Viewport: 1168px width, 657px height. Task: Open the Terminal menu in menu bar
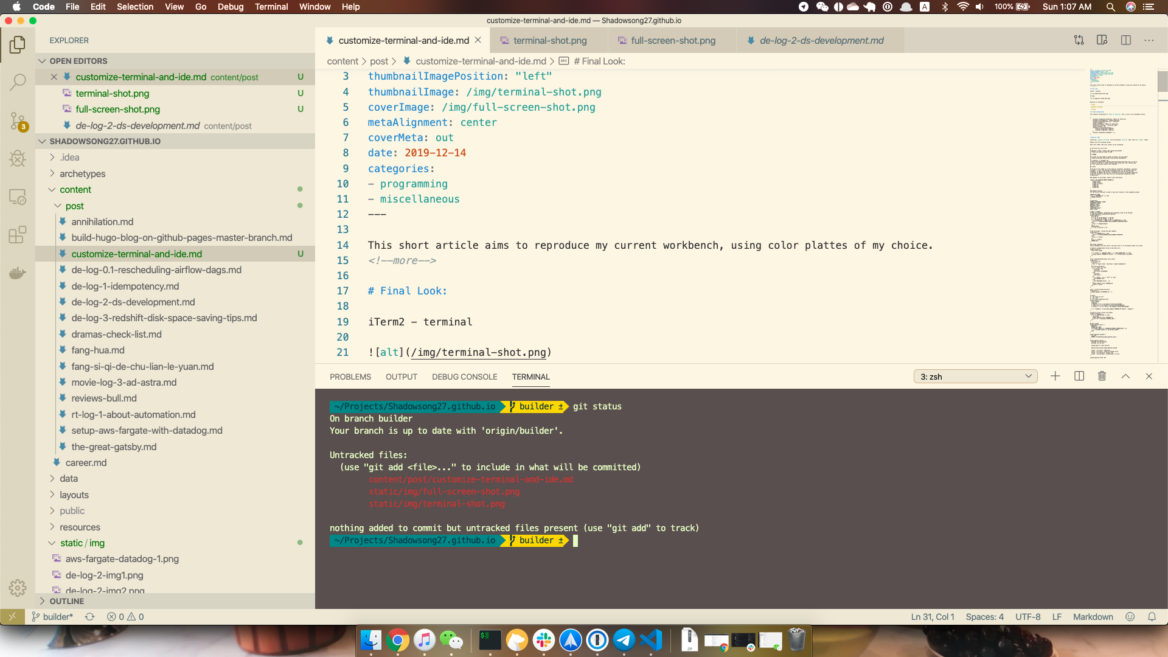(271, 7)
